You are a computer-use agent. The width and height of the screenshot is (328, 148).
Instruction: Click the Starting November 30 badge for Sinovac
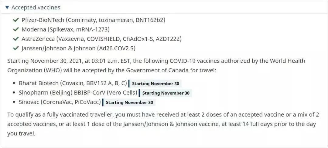point(129,103)
